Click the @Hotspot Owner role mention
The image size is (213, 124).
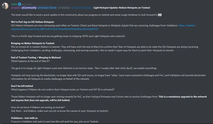pos(47,7)
